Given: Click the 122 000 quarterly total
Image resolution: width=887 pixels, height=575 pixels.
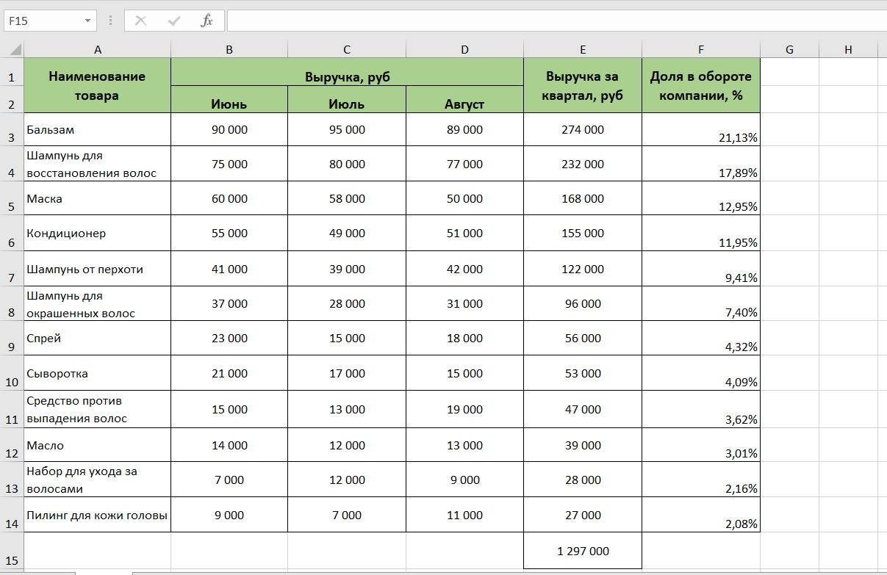Looking at the screenshot, I should [x=583, y=269].
